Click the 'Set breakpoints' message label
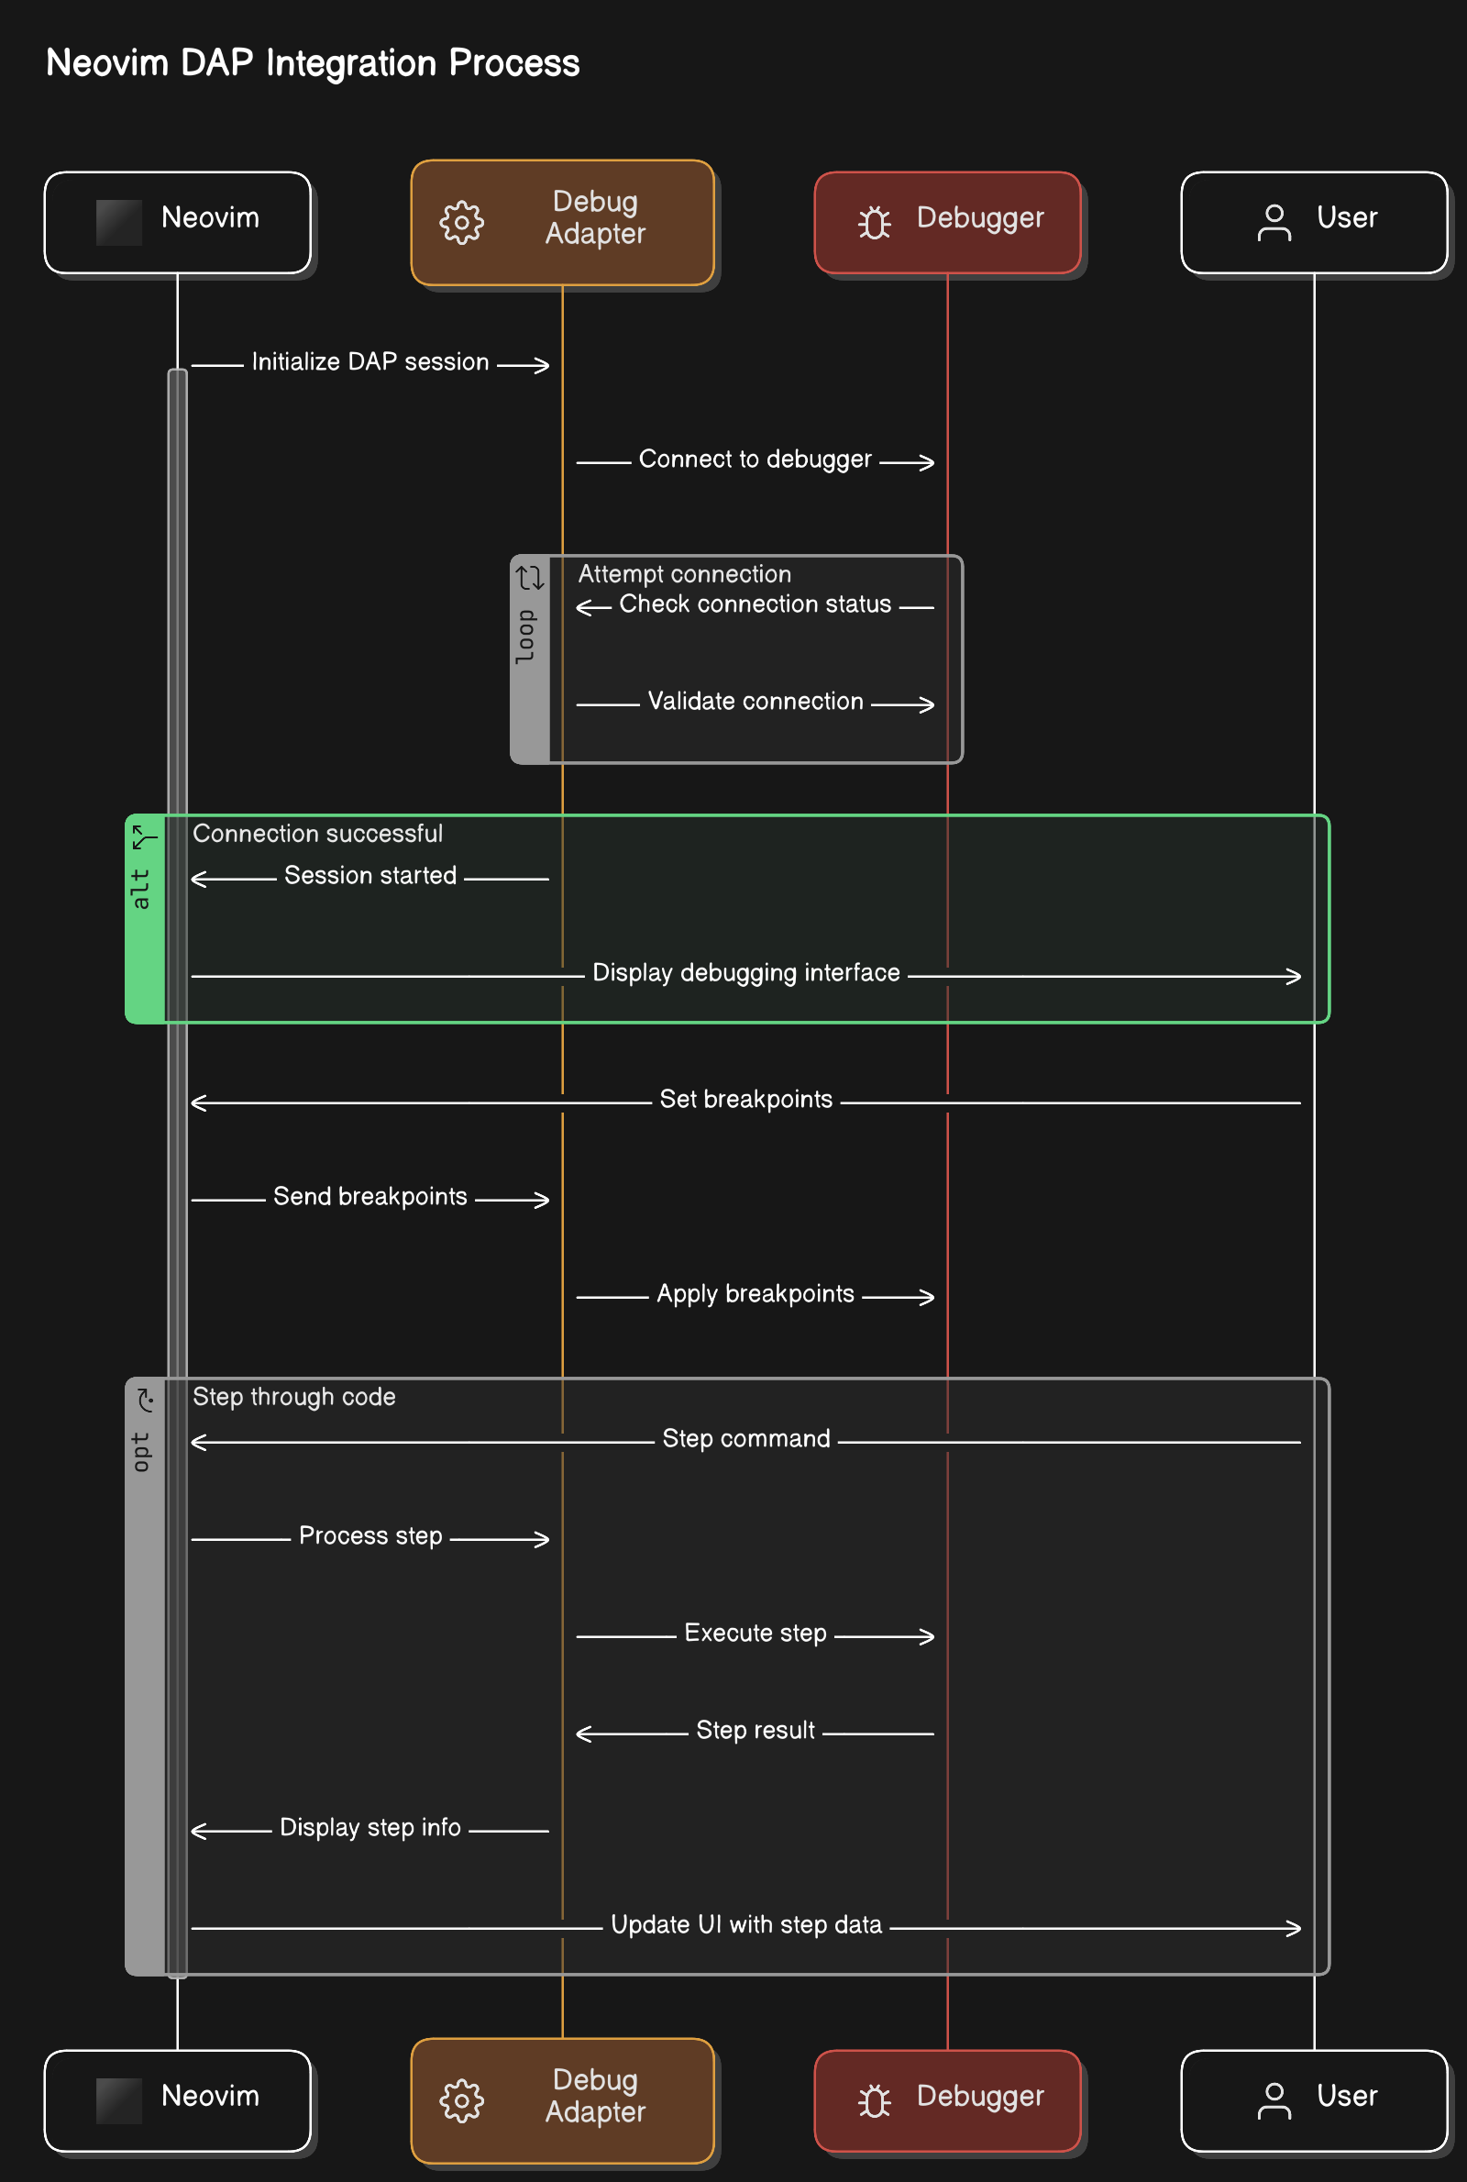This screenshot has height=2182, width=1467. [x=745, y=1100]
